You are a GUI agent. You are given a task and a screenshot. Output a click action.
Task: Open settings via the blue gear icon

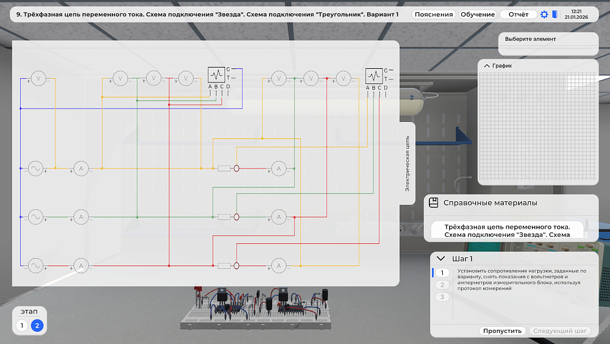[544, 15]
